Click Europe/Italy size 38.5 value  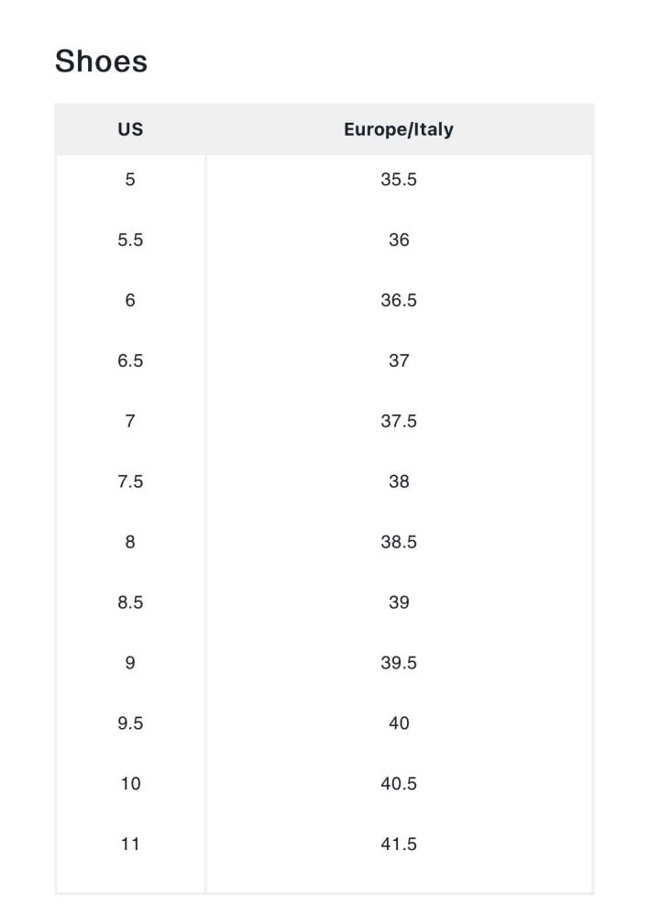click(399, 543)
